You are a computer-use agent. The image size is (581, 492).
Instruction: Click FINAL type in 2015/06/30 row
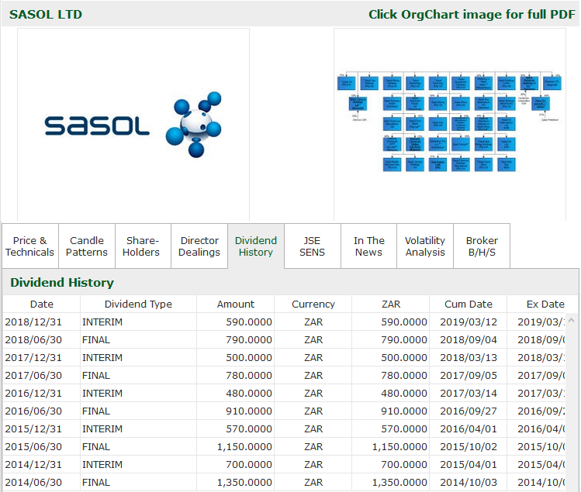[138, 446]
